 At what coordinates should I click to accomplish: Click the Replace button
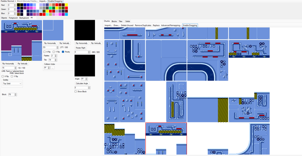(156, 25)
